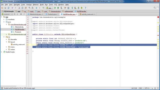This screenshot has height=90, width=160.
Task: Click the Replace icon in toolbar
Action: pos(32,8)
